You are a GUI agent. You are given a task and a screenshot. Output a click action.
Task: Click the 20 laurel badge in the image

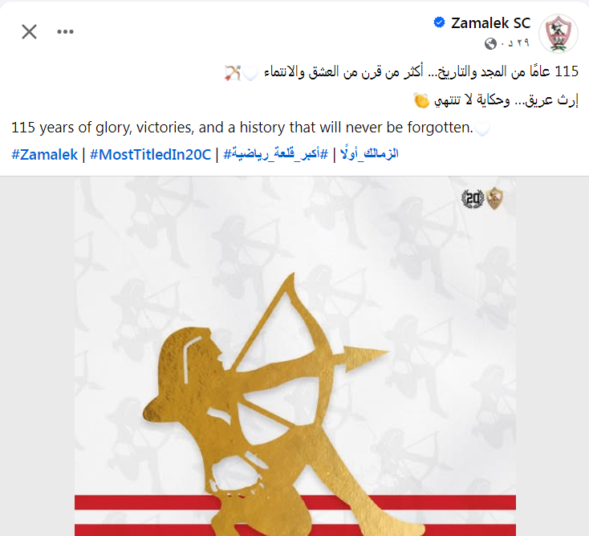click(473, 199)
